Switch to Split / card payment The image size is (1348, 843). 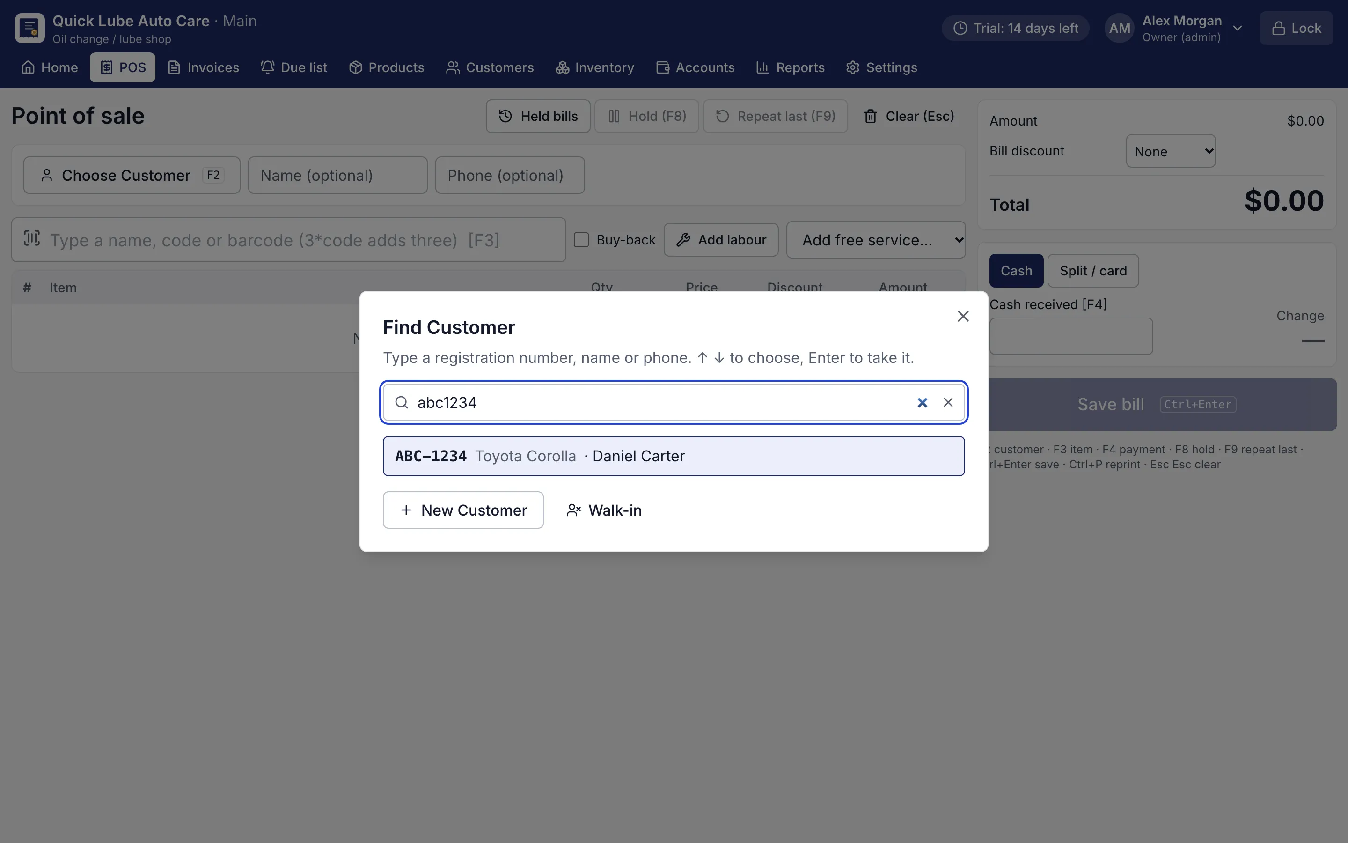coord(1093,270)
